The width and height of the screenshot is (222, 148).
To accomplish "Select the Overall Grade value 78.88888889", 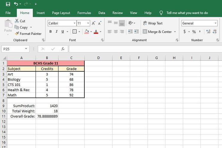I will coord(47,116).
